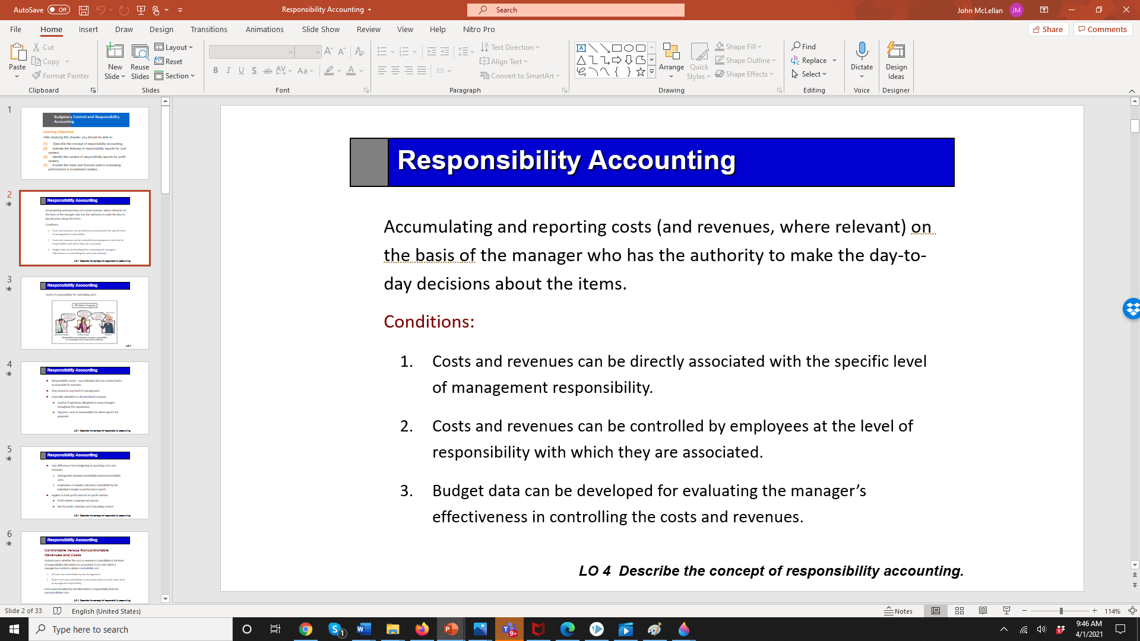Click the Share button

[1049, 29]
